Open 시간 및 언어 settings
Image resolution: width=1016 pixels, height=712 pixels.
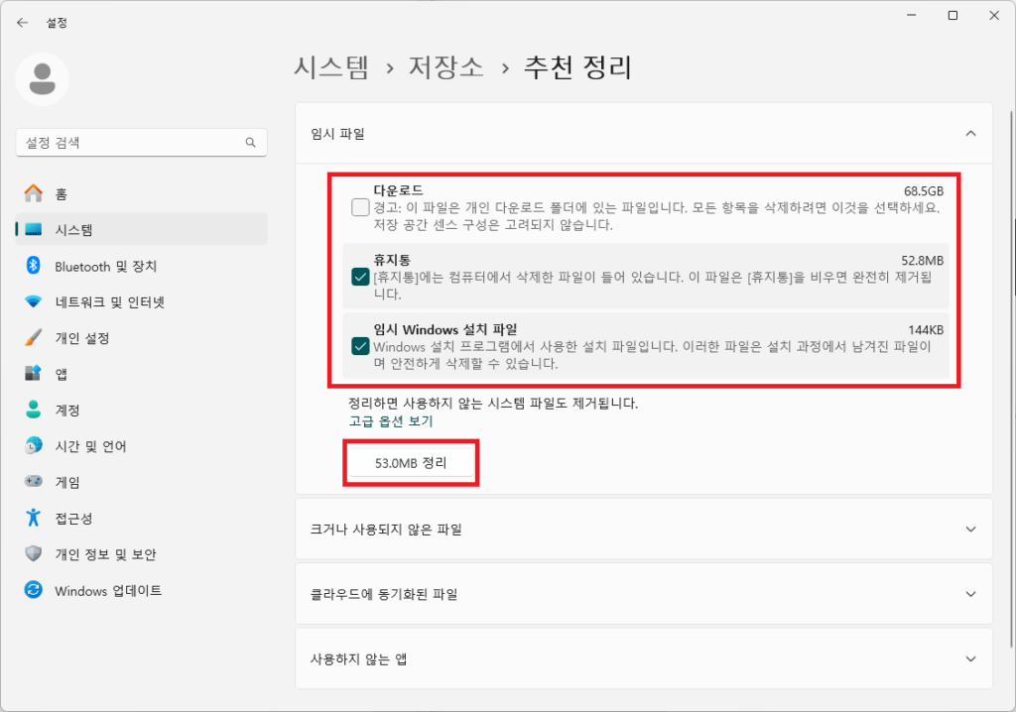(141, 445)
